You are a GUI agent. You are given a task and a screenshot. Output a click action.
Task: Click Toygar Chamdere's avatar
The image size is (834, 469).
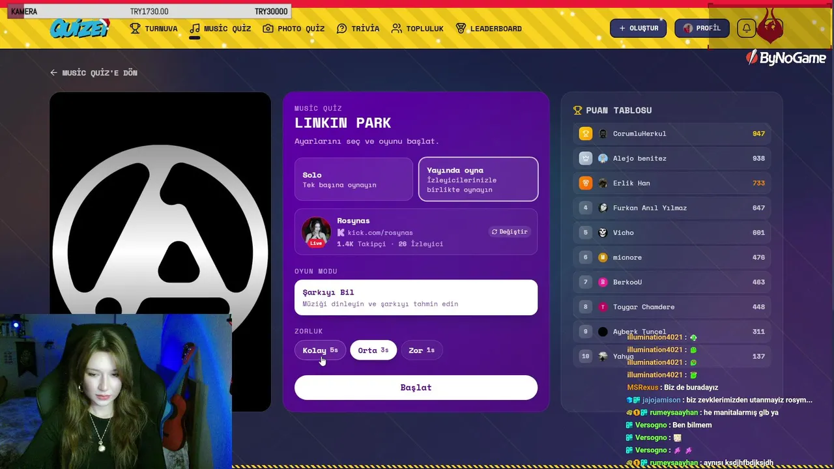pos(603,307)
